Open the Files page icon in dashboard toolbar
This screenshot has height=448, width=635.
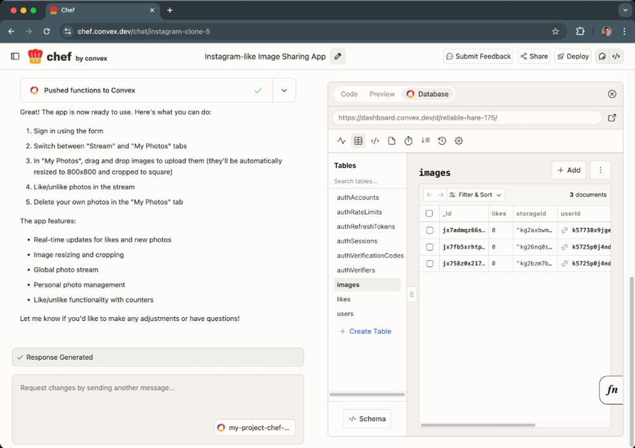pyautogui.click(x=392, y=141)
